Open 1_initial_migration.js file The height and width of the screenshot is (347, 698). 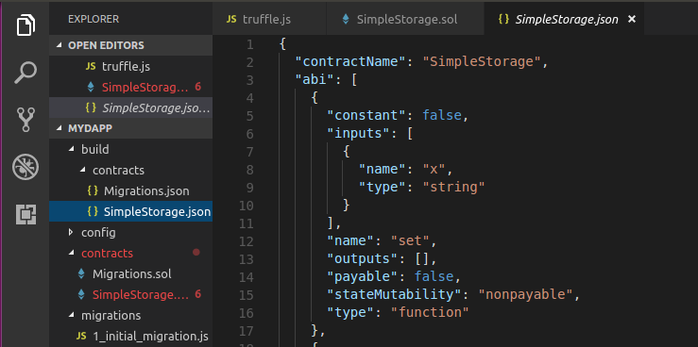pyautogui.click(x=130, y=336)
